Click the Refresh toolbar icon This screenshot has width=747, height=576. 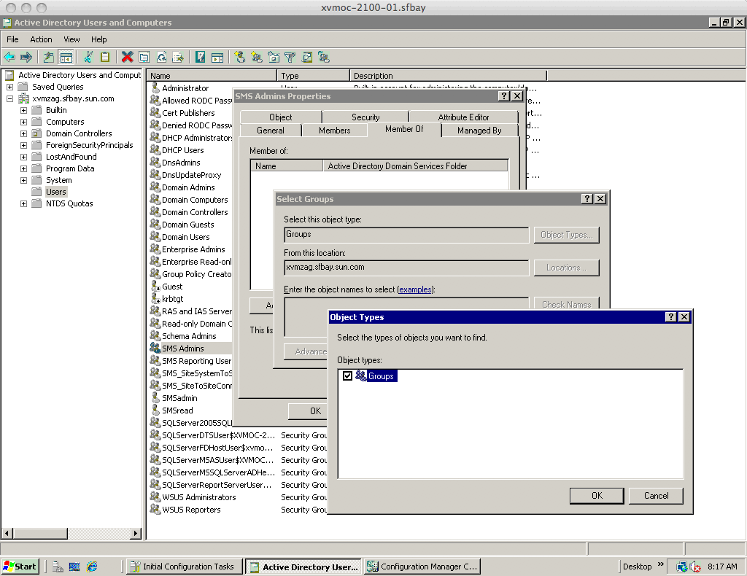click(161, 57)
